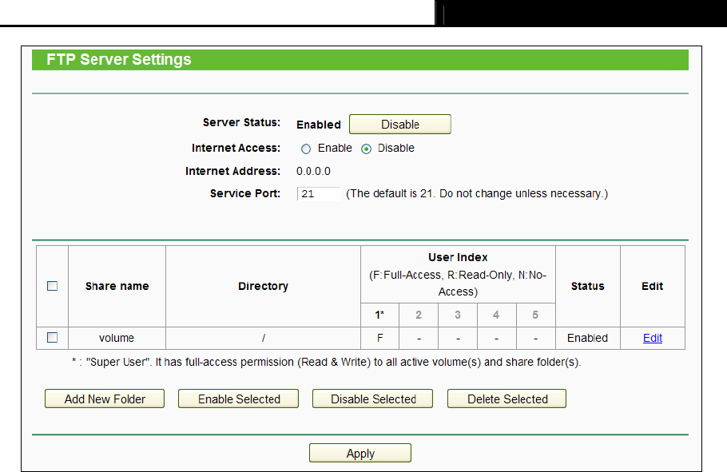Viewport: 727px width, 472px height.
Task: Select the Disable radio for Internet Access
Action: coord(366,149)
